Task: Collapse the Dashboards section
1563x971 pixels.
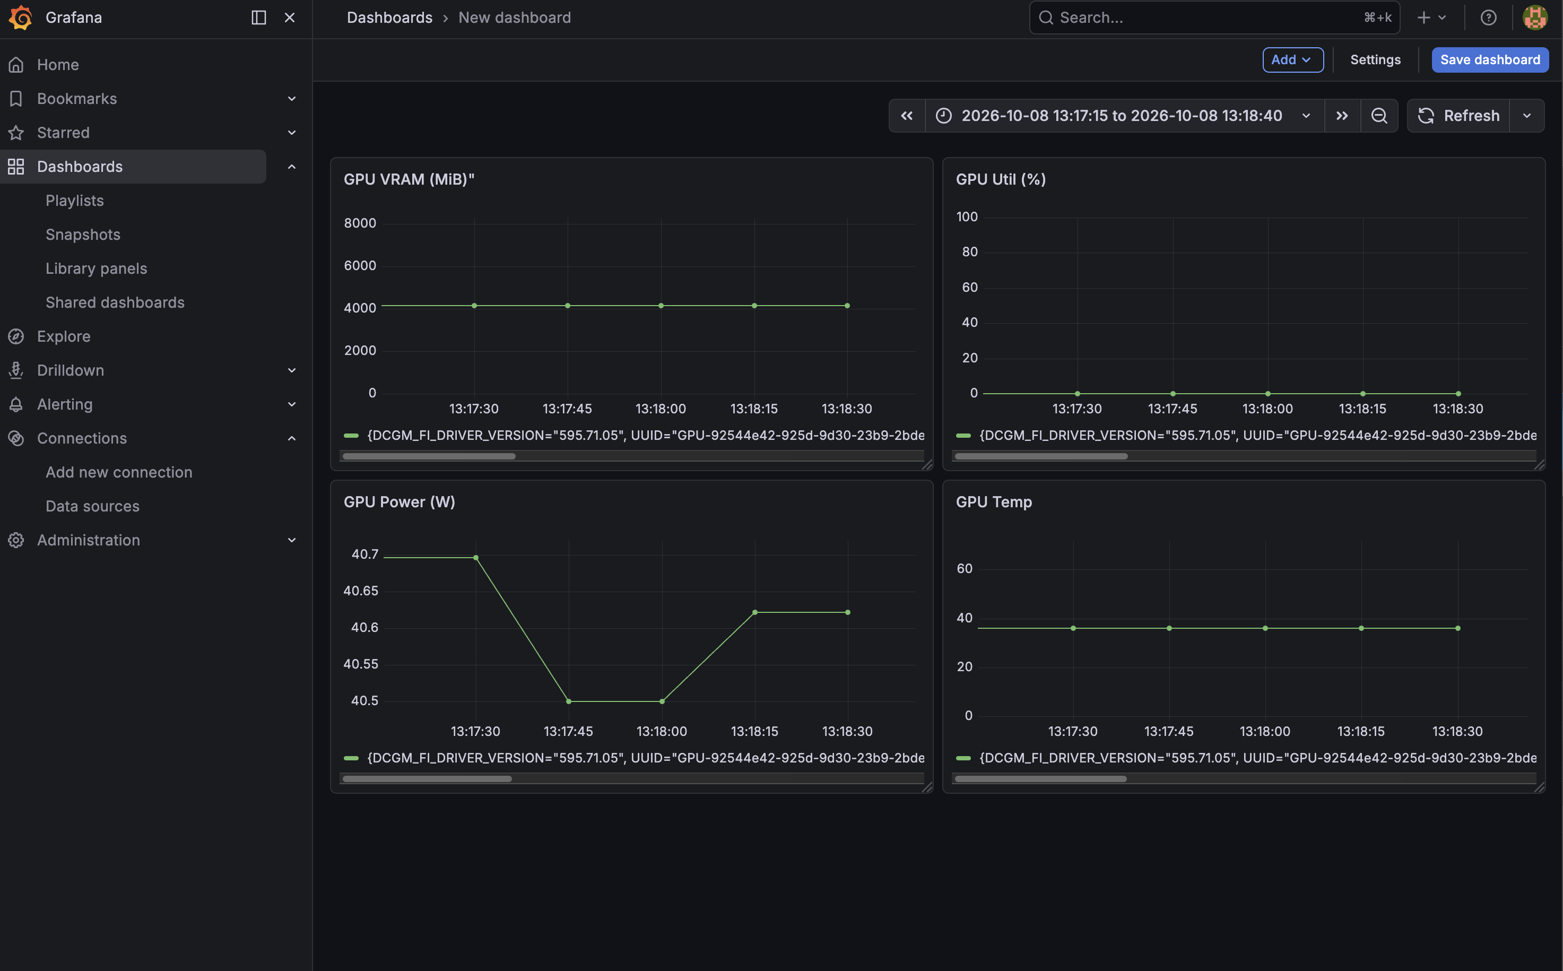Action: (x=292, y=167)
